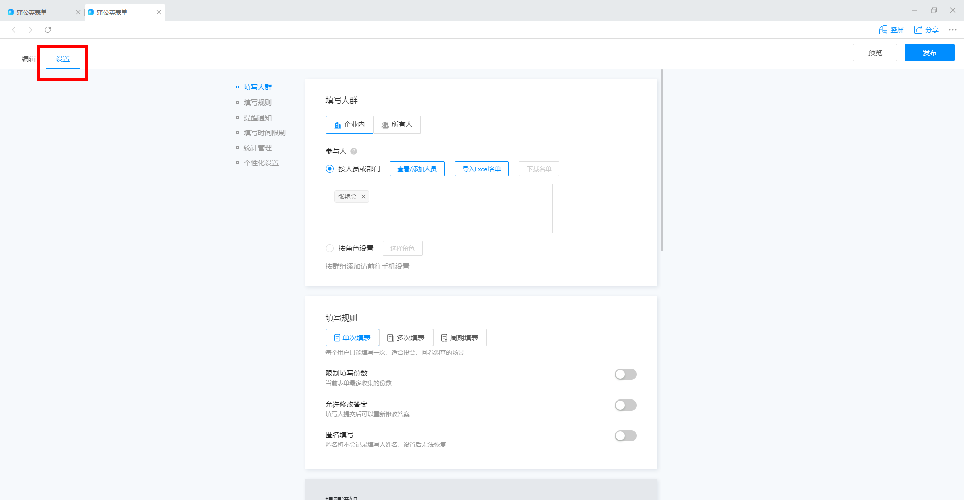Refresh the 蒲公英表单 page
964x500 pixels.
pyautogui.click(x=48, y=30)
